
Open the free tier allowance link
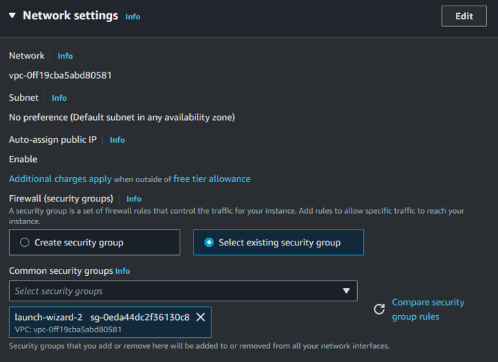pyautogui.click(x=212, y=179)
